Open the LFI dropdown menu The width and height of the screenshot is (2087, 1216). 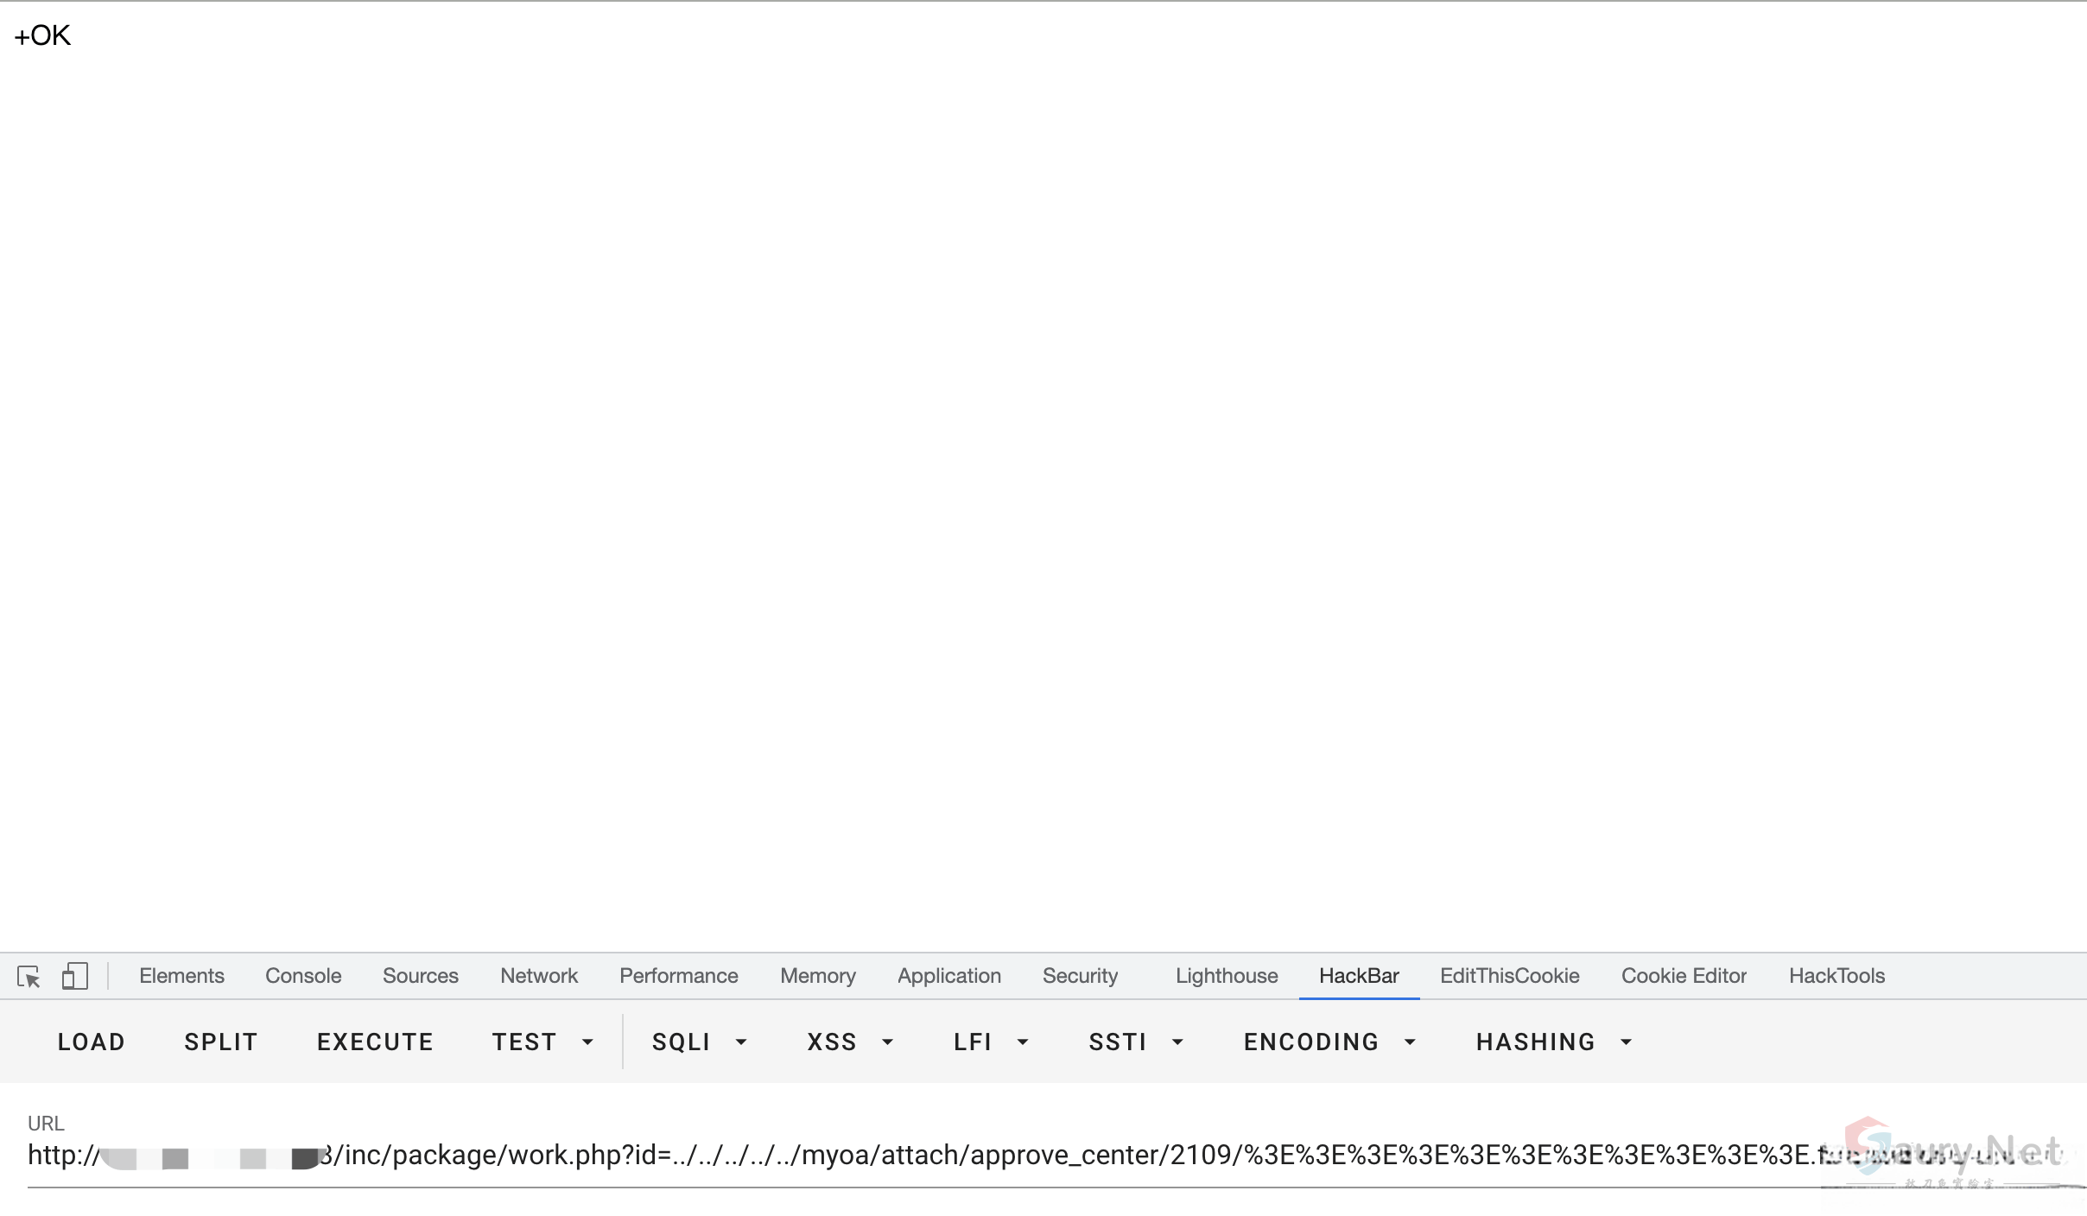(990, 1042)
